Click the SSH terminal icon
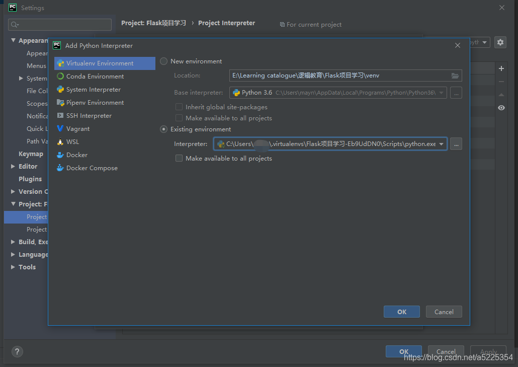Viewport: 518px width, 367px height. tap(60, 115)
